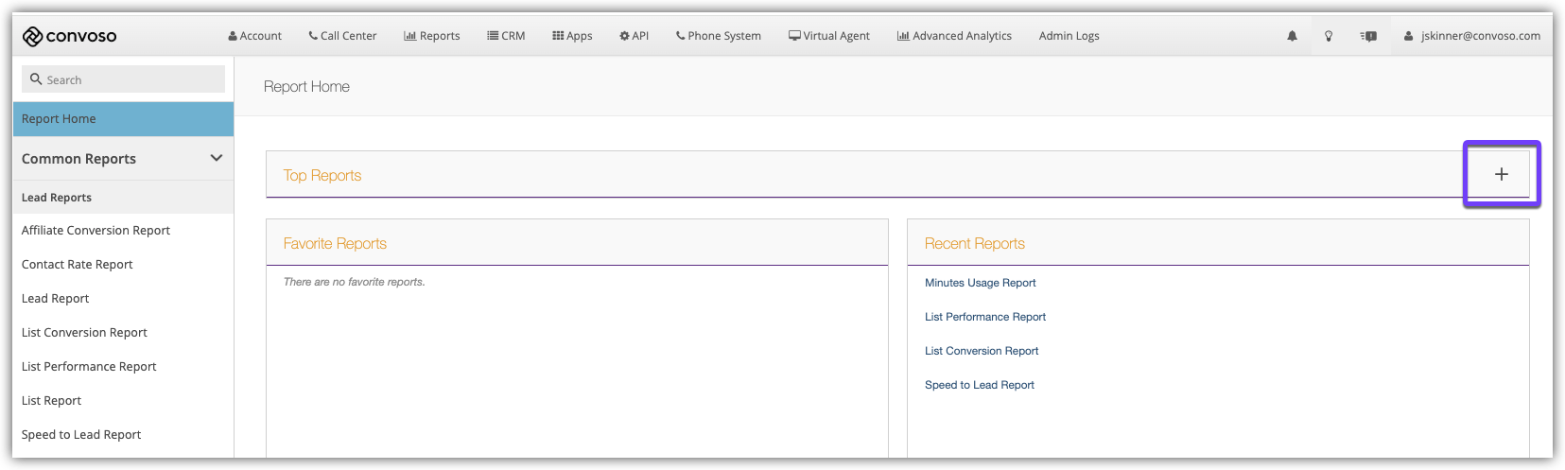The height and width of the screenshot is (470, 1565).
Task: Open the Account dropdown menu
Action: pos(254,36)
